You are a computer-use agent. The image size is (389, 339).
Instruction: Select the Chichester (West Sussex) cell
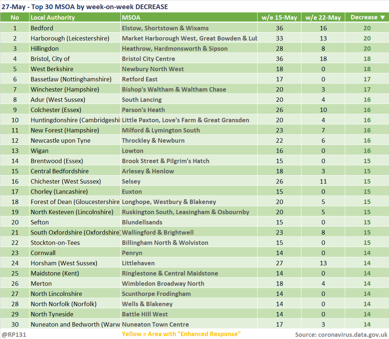point(75,181)
